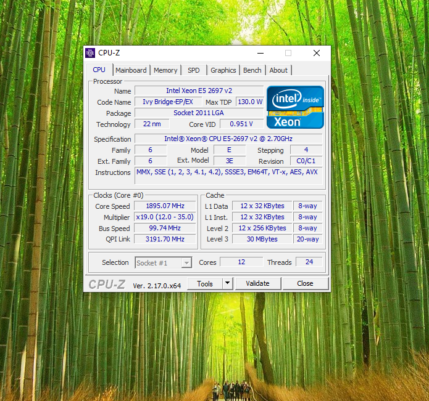429x401 pixels.
Task: Show the About tab
Action: (278, 70)
